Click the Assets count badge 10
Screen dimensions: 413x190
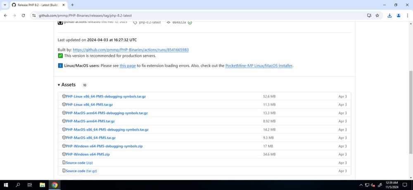click(x=84, y=85)
